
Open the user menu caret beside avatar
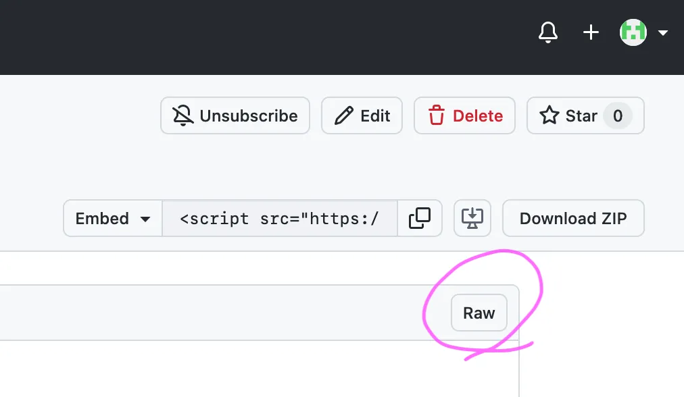coord(663,32)
